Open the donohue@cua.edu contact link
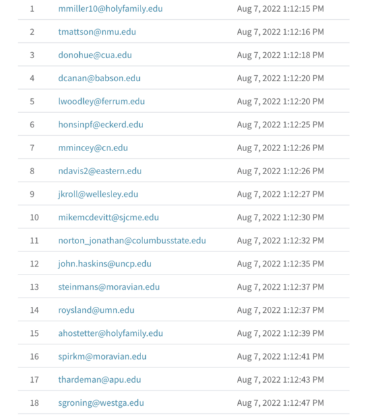 pos(95,55)
